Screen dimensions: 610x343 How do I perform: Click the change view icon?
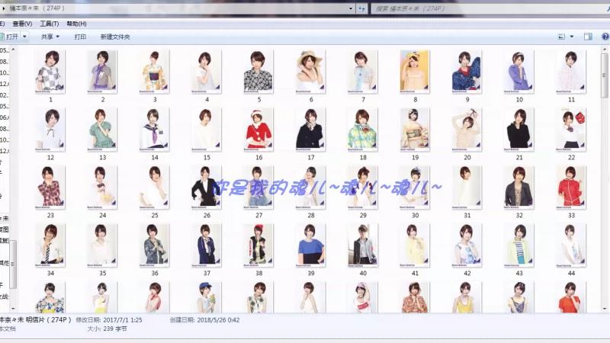(560, 36)
